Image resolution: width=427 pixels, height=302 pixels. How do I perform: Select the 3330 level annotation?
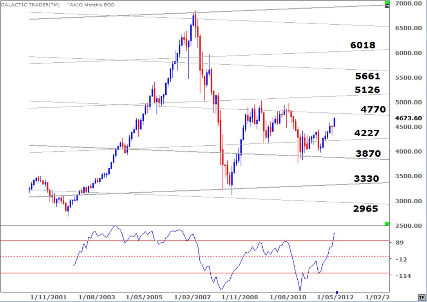coord(366,179)
